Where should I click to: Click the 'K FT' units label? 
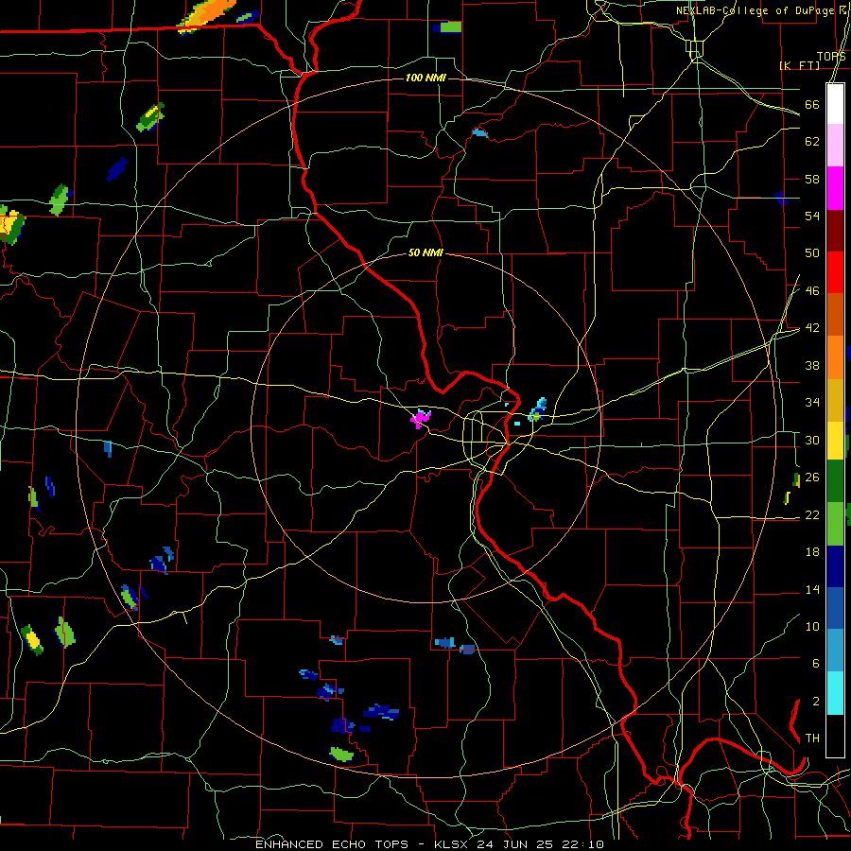[799, 65]
